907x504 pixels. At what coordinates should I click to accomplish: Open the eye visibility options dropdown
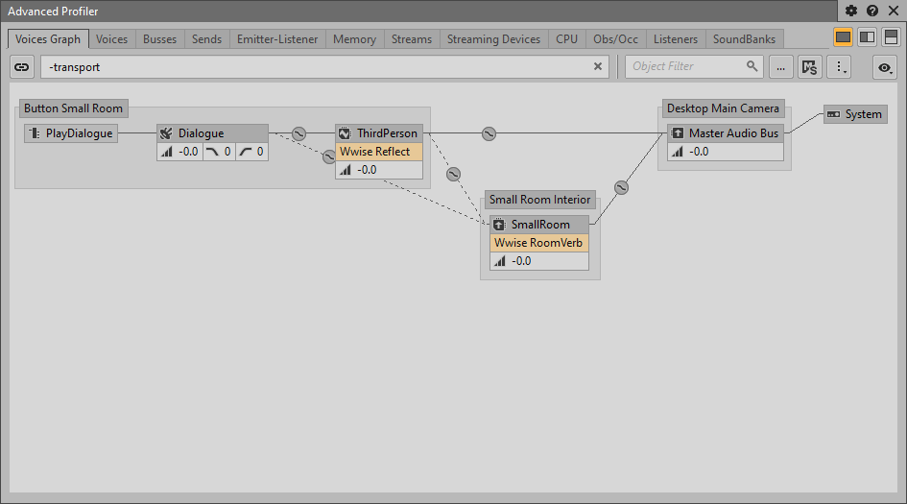coord(884,67)
